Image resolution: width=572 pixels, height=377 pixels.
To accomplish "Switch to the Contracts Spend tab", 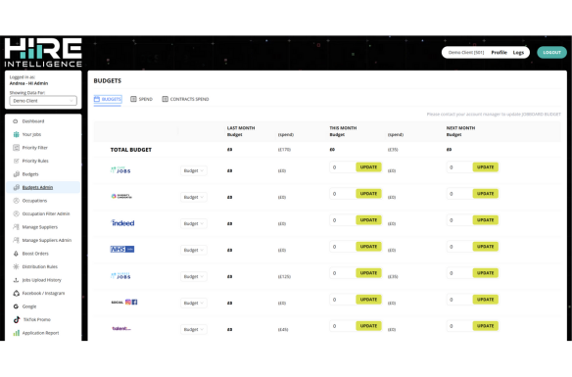I will pyautogui.click(x=185, y=99).
